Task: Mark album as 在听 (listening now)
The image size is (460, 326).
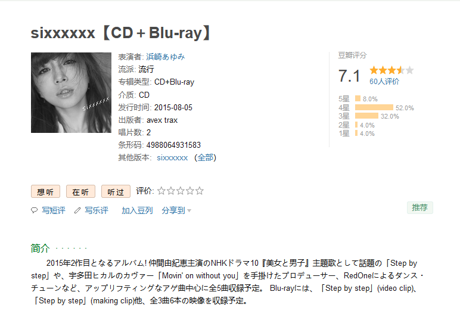Action: pos(80,191)
